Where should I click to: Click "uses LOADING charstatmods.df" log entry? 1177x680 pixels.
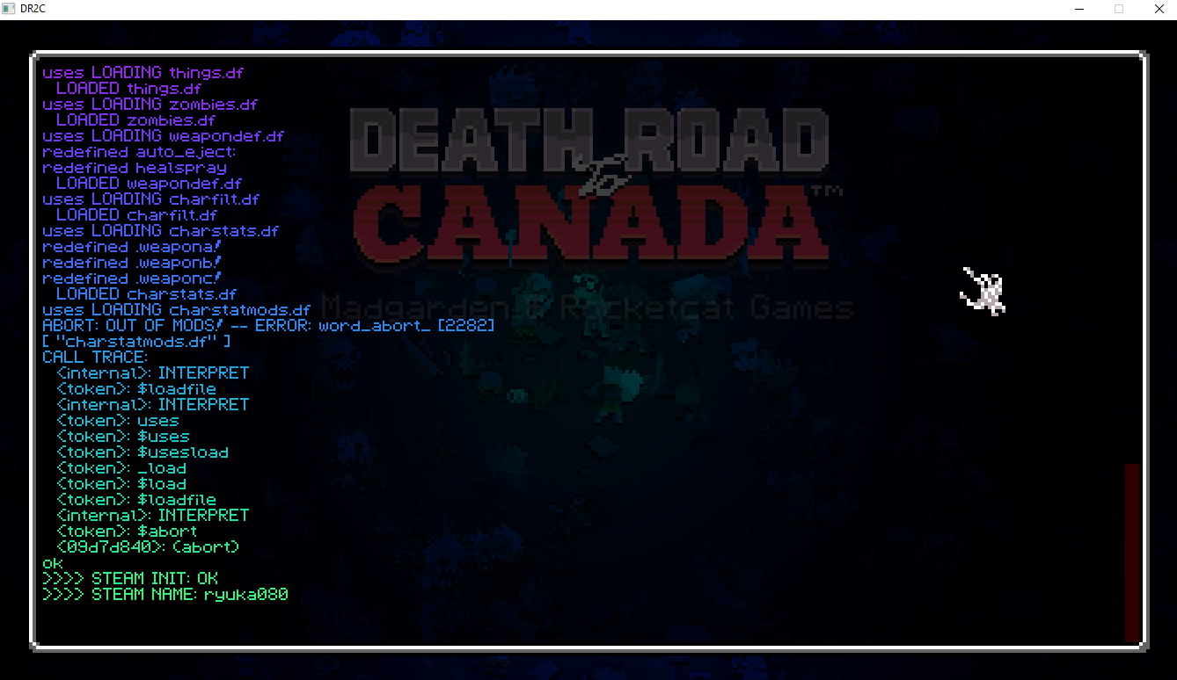click(176, 310)
